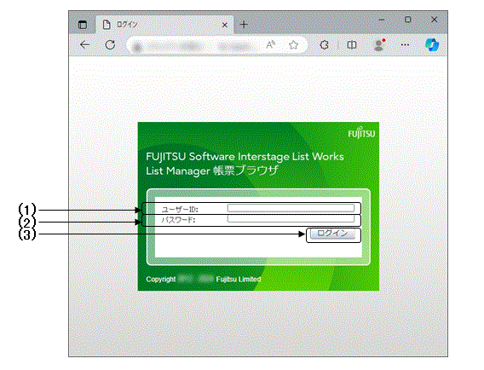Click the 'List Manager 帳票ブラウザ' title text

pyautogui.click(x=212, y=171)
